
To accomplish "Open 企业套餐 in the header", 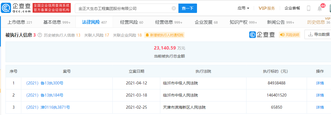I will (292, 8).
